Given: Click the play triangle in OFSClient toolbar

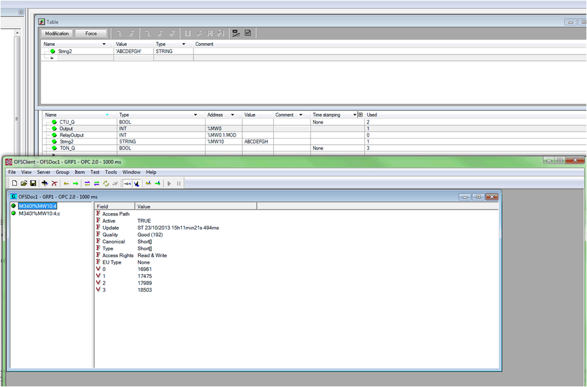Looking at the screenshot, I should tap(169, 184).
